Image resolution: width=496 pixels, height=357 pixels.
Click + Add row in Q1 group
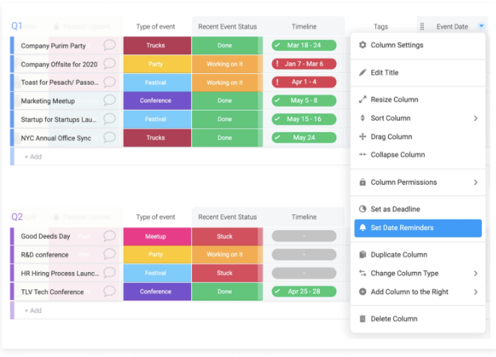click(33, 156)
